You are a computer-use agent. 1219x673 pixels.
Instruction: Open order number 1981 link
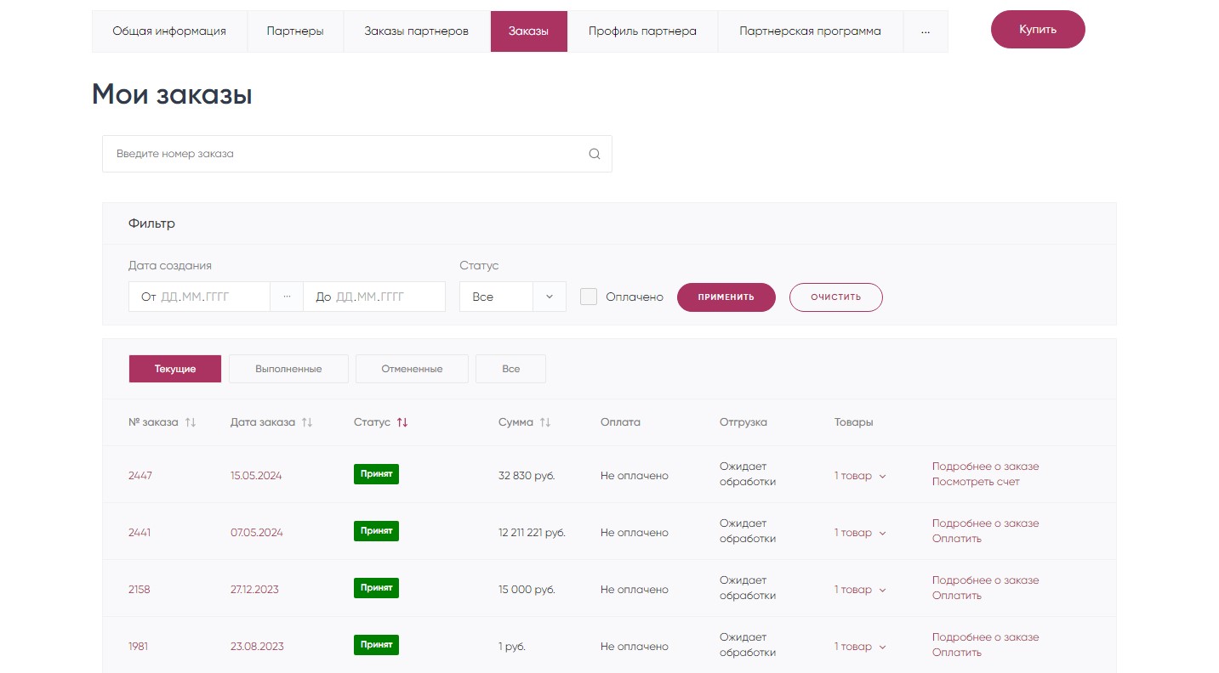pyautogui.click(x=138, y=647)
